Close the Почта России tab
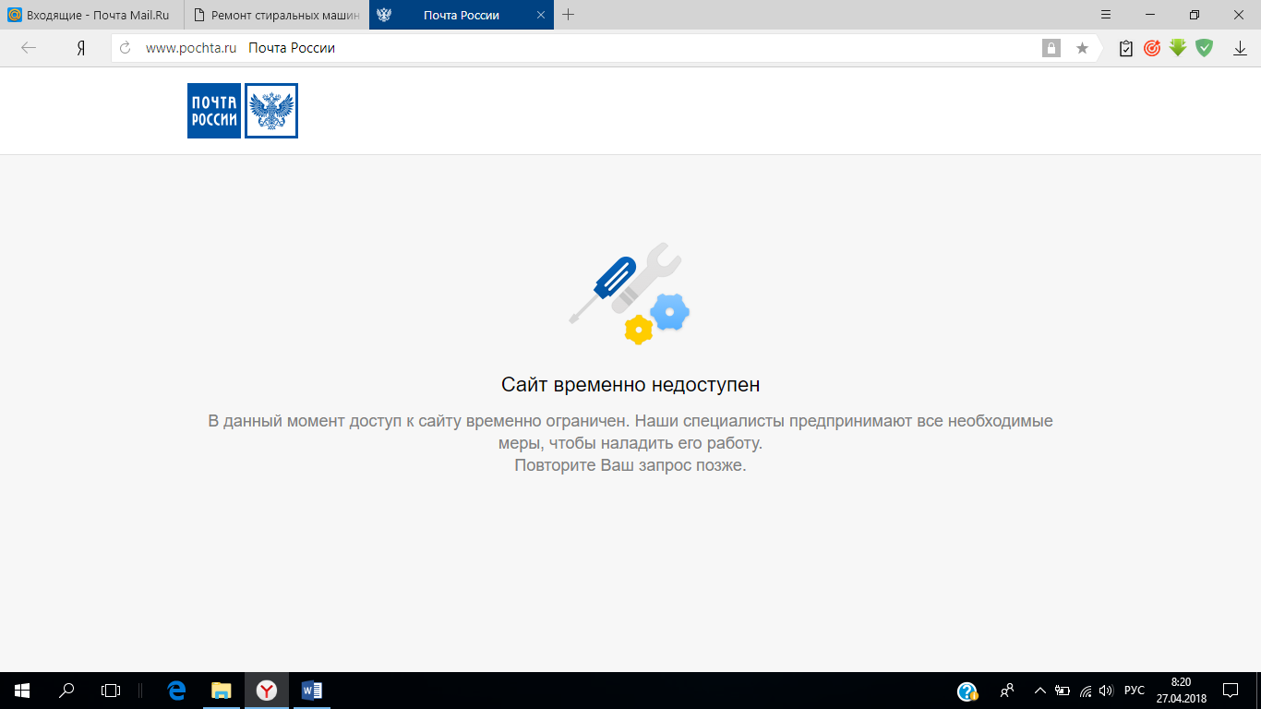1261x709 pixels. pos(541,15)
